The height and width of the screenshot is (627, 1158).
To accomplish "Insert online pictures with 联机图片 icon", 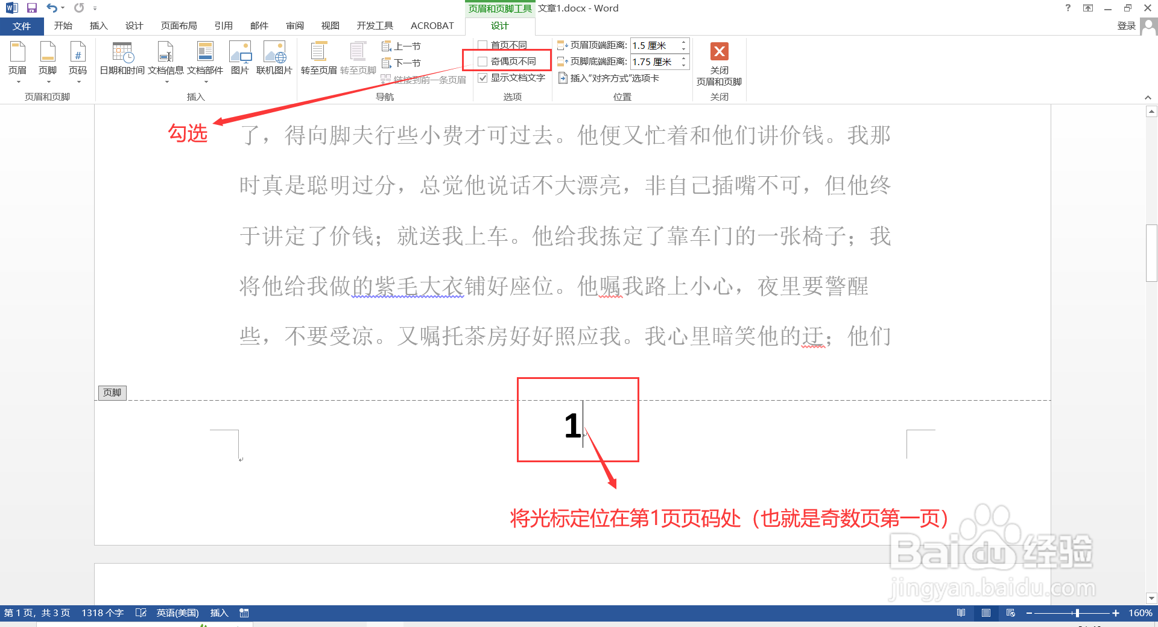I will (275, 57).
